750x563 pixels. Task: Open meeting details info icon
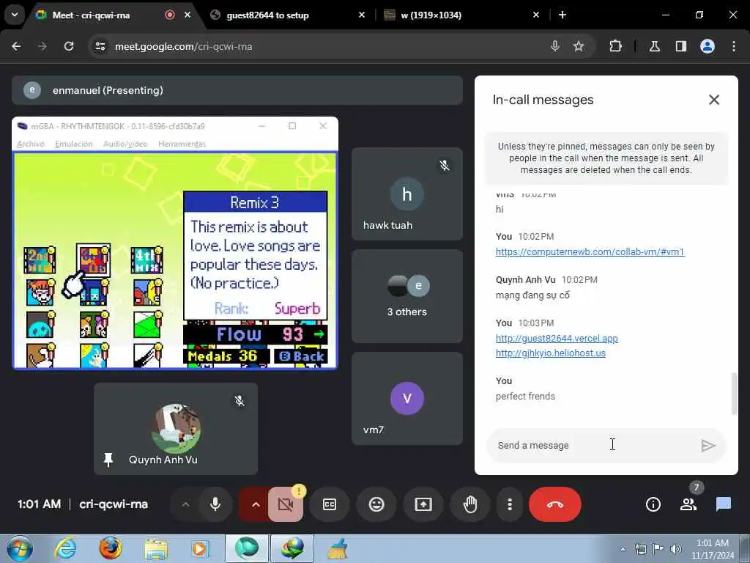click(x=653, y=504)
